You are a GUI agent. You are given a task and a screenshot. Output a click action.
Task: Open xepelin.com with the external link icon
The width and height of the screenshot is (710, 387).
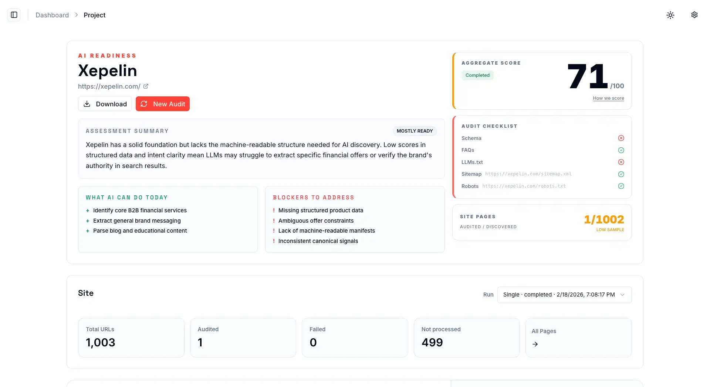point(146,86)
